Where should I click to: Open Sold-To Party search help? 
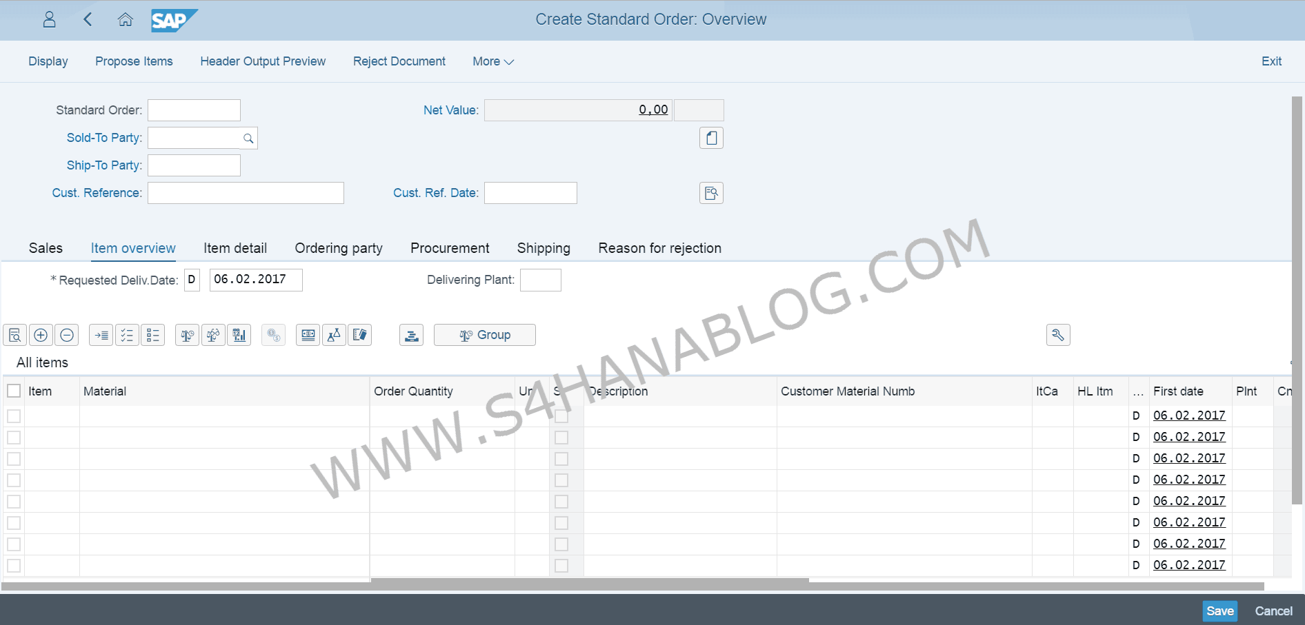click(248, 139)
